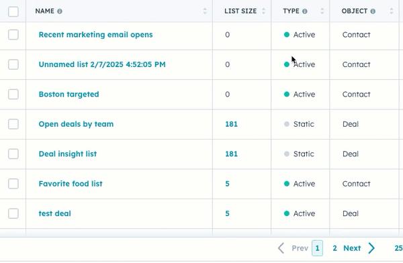This screenshot has width=403, height=263.
Task: Click list size 5 for test deal
Action: pyautogui.click(x=227, y=213)
